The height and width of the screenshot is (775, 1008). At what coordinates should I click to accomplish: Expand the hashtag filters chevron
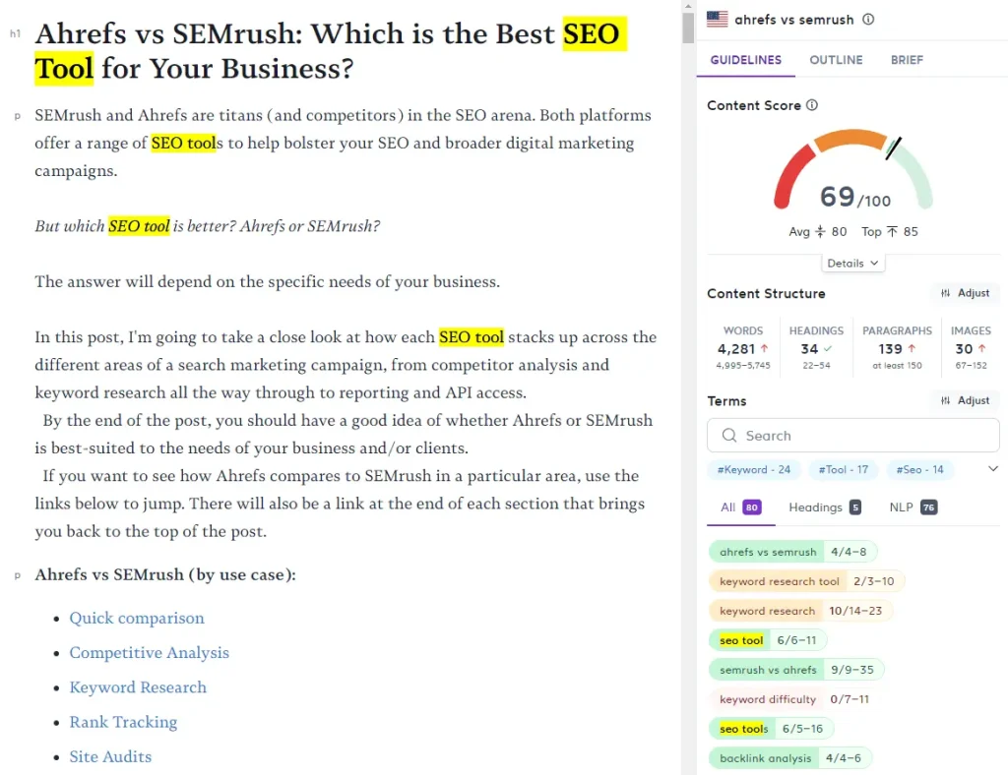(992, 469)
